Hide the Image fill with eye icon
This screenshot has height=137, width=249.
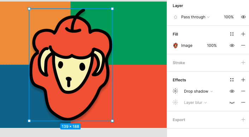[x=232, y=45]
